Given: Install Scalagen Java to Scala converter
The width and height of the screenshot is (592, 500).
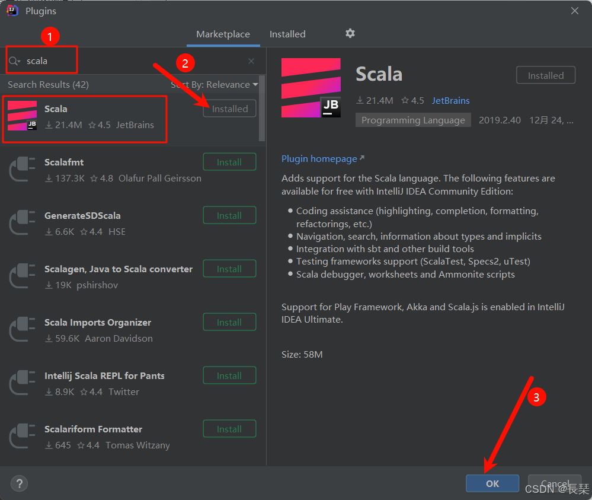Looking at the screenshot, I should 229,269.
